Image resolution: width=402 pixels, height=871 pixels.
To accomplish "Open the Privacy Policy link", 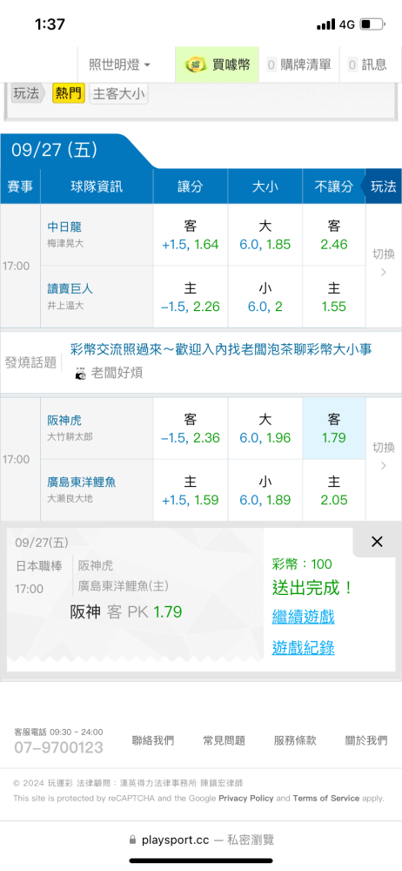I will pyautogui.click(x=246, y=798).
